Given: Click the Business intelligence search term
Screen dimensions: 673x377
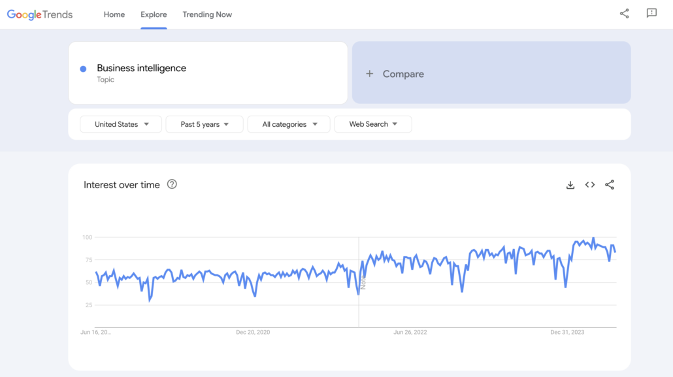Looking at the screenshot, I should (141, 68).
